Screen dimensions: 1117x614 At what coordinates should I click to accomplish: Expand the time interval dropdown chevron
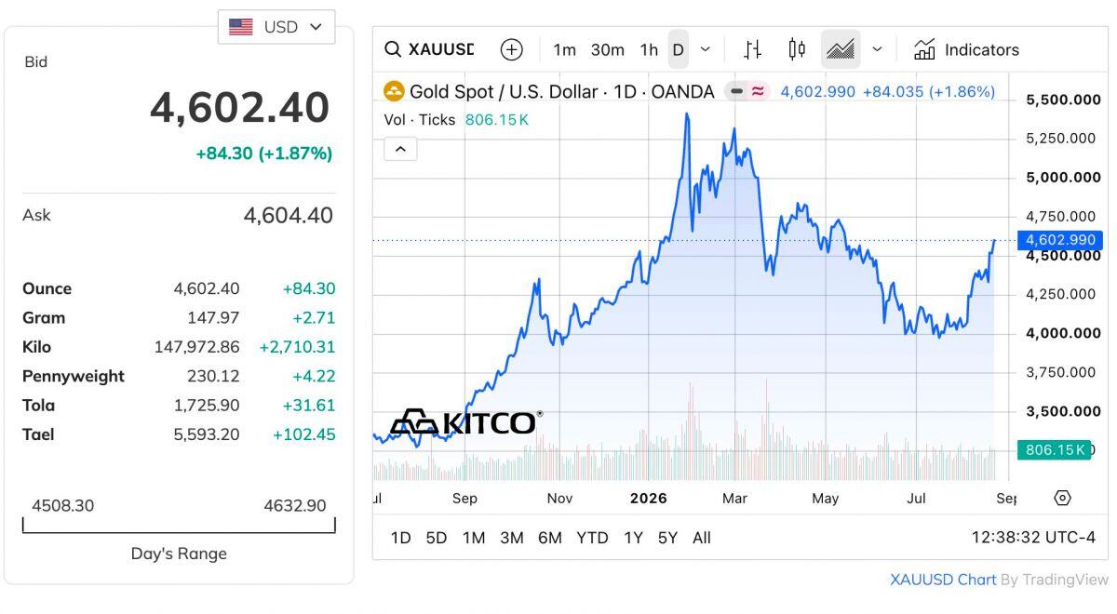(x=706, y=49)
